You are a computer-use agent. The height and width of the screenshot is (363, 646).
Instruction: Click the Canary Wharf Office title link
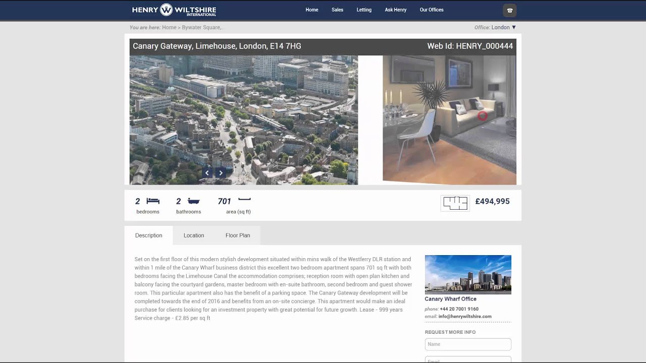point(451,299)
